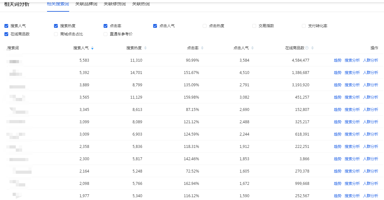
Task: Enable the 点击热度 checkbox
Action: [205, 26]
